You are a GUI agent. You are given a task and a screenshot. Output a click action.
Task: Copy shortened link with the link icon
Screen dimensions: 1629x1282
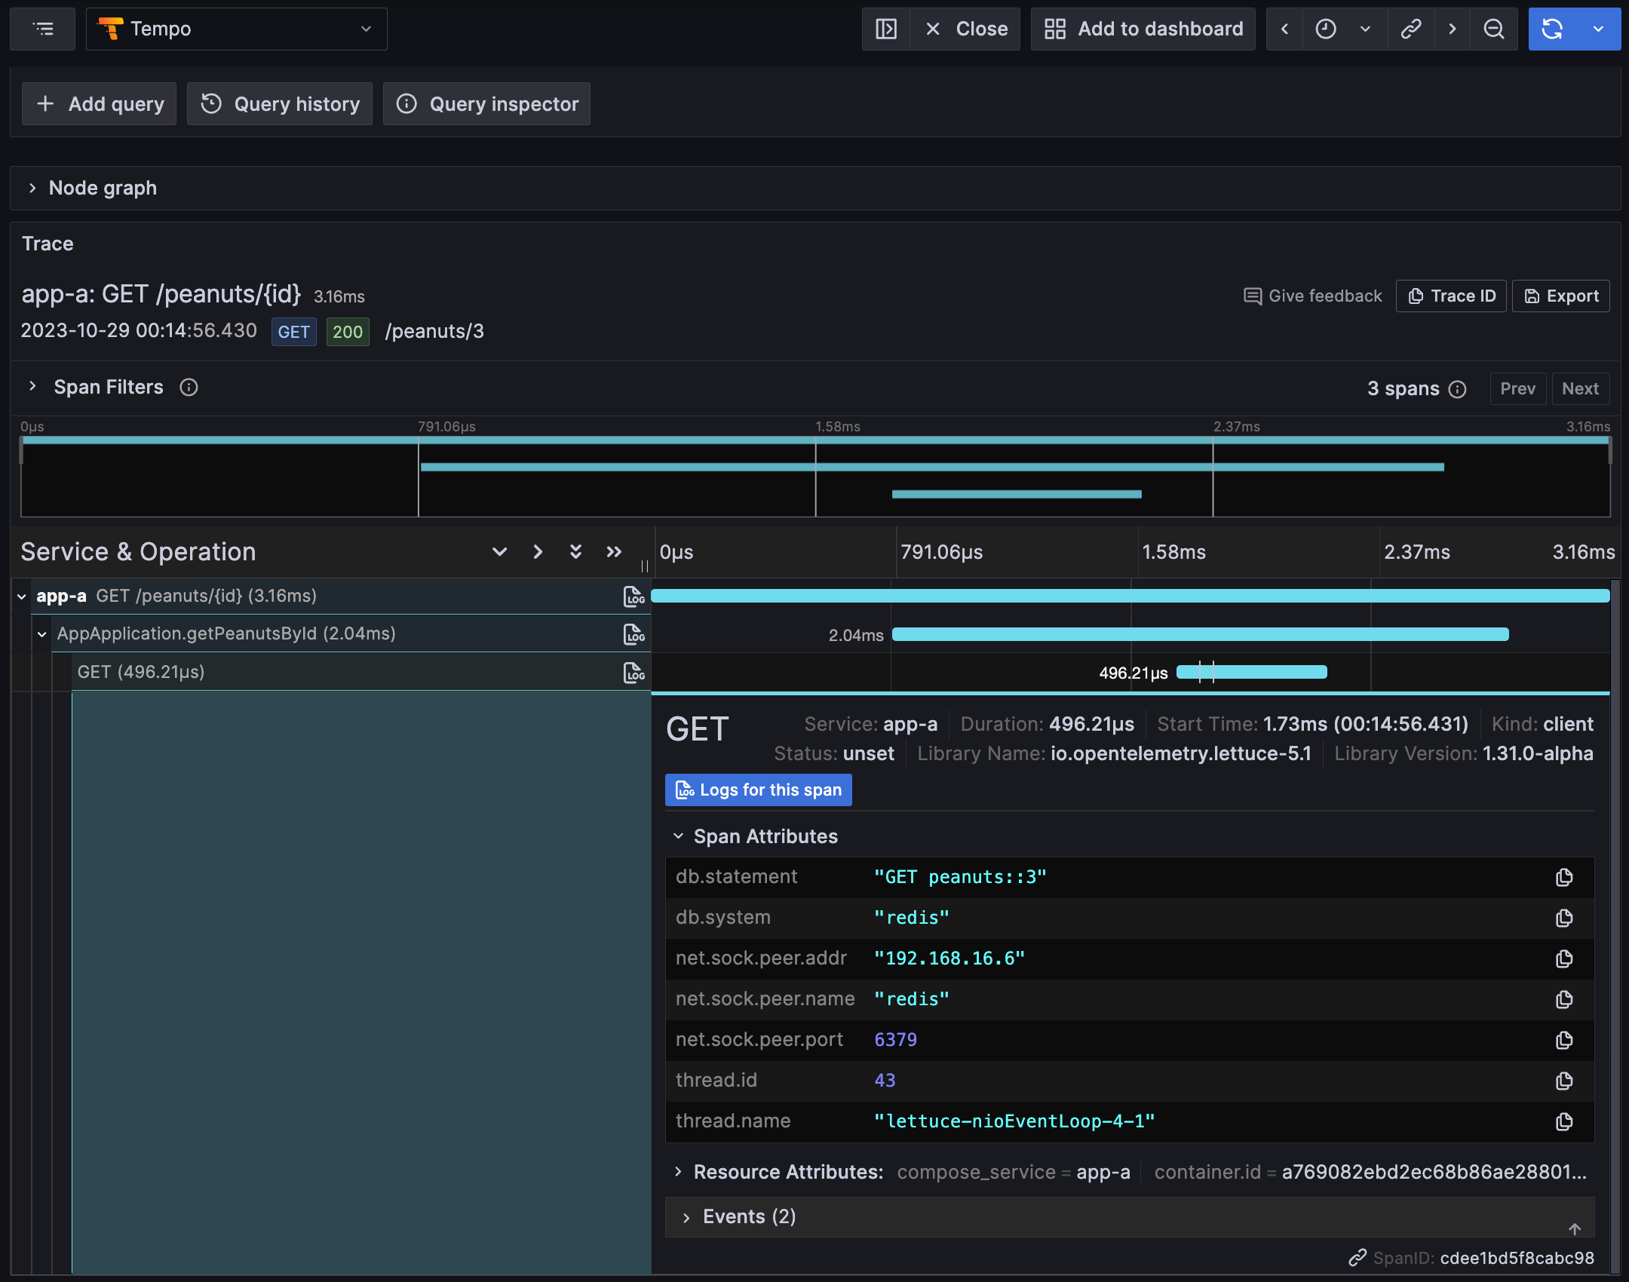tap(1410, 29)
